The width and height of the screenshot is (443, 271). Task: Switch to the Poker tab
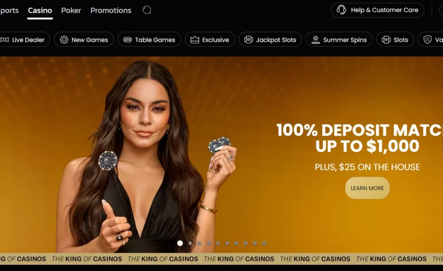pyautogui.click(x=71, y=10)
